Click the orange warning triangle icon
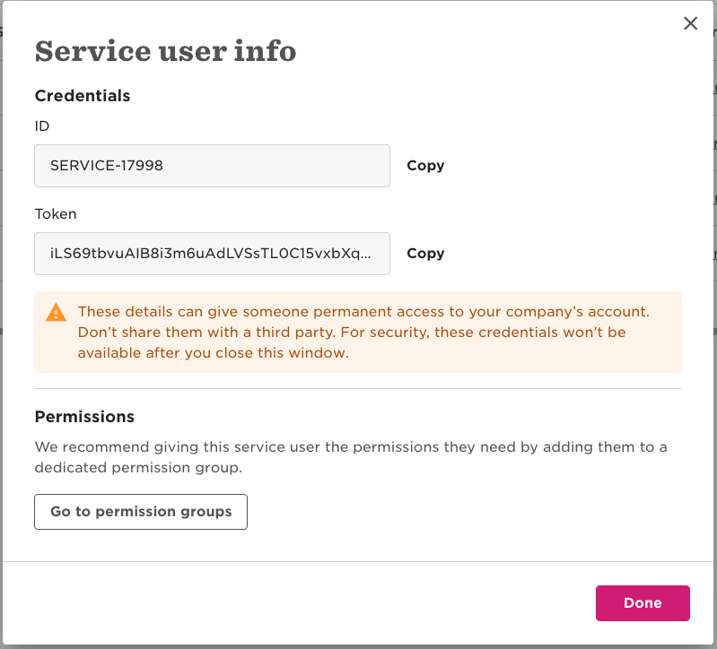 click(x=56, y=313)
